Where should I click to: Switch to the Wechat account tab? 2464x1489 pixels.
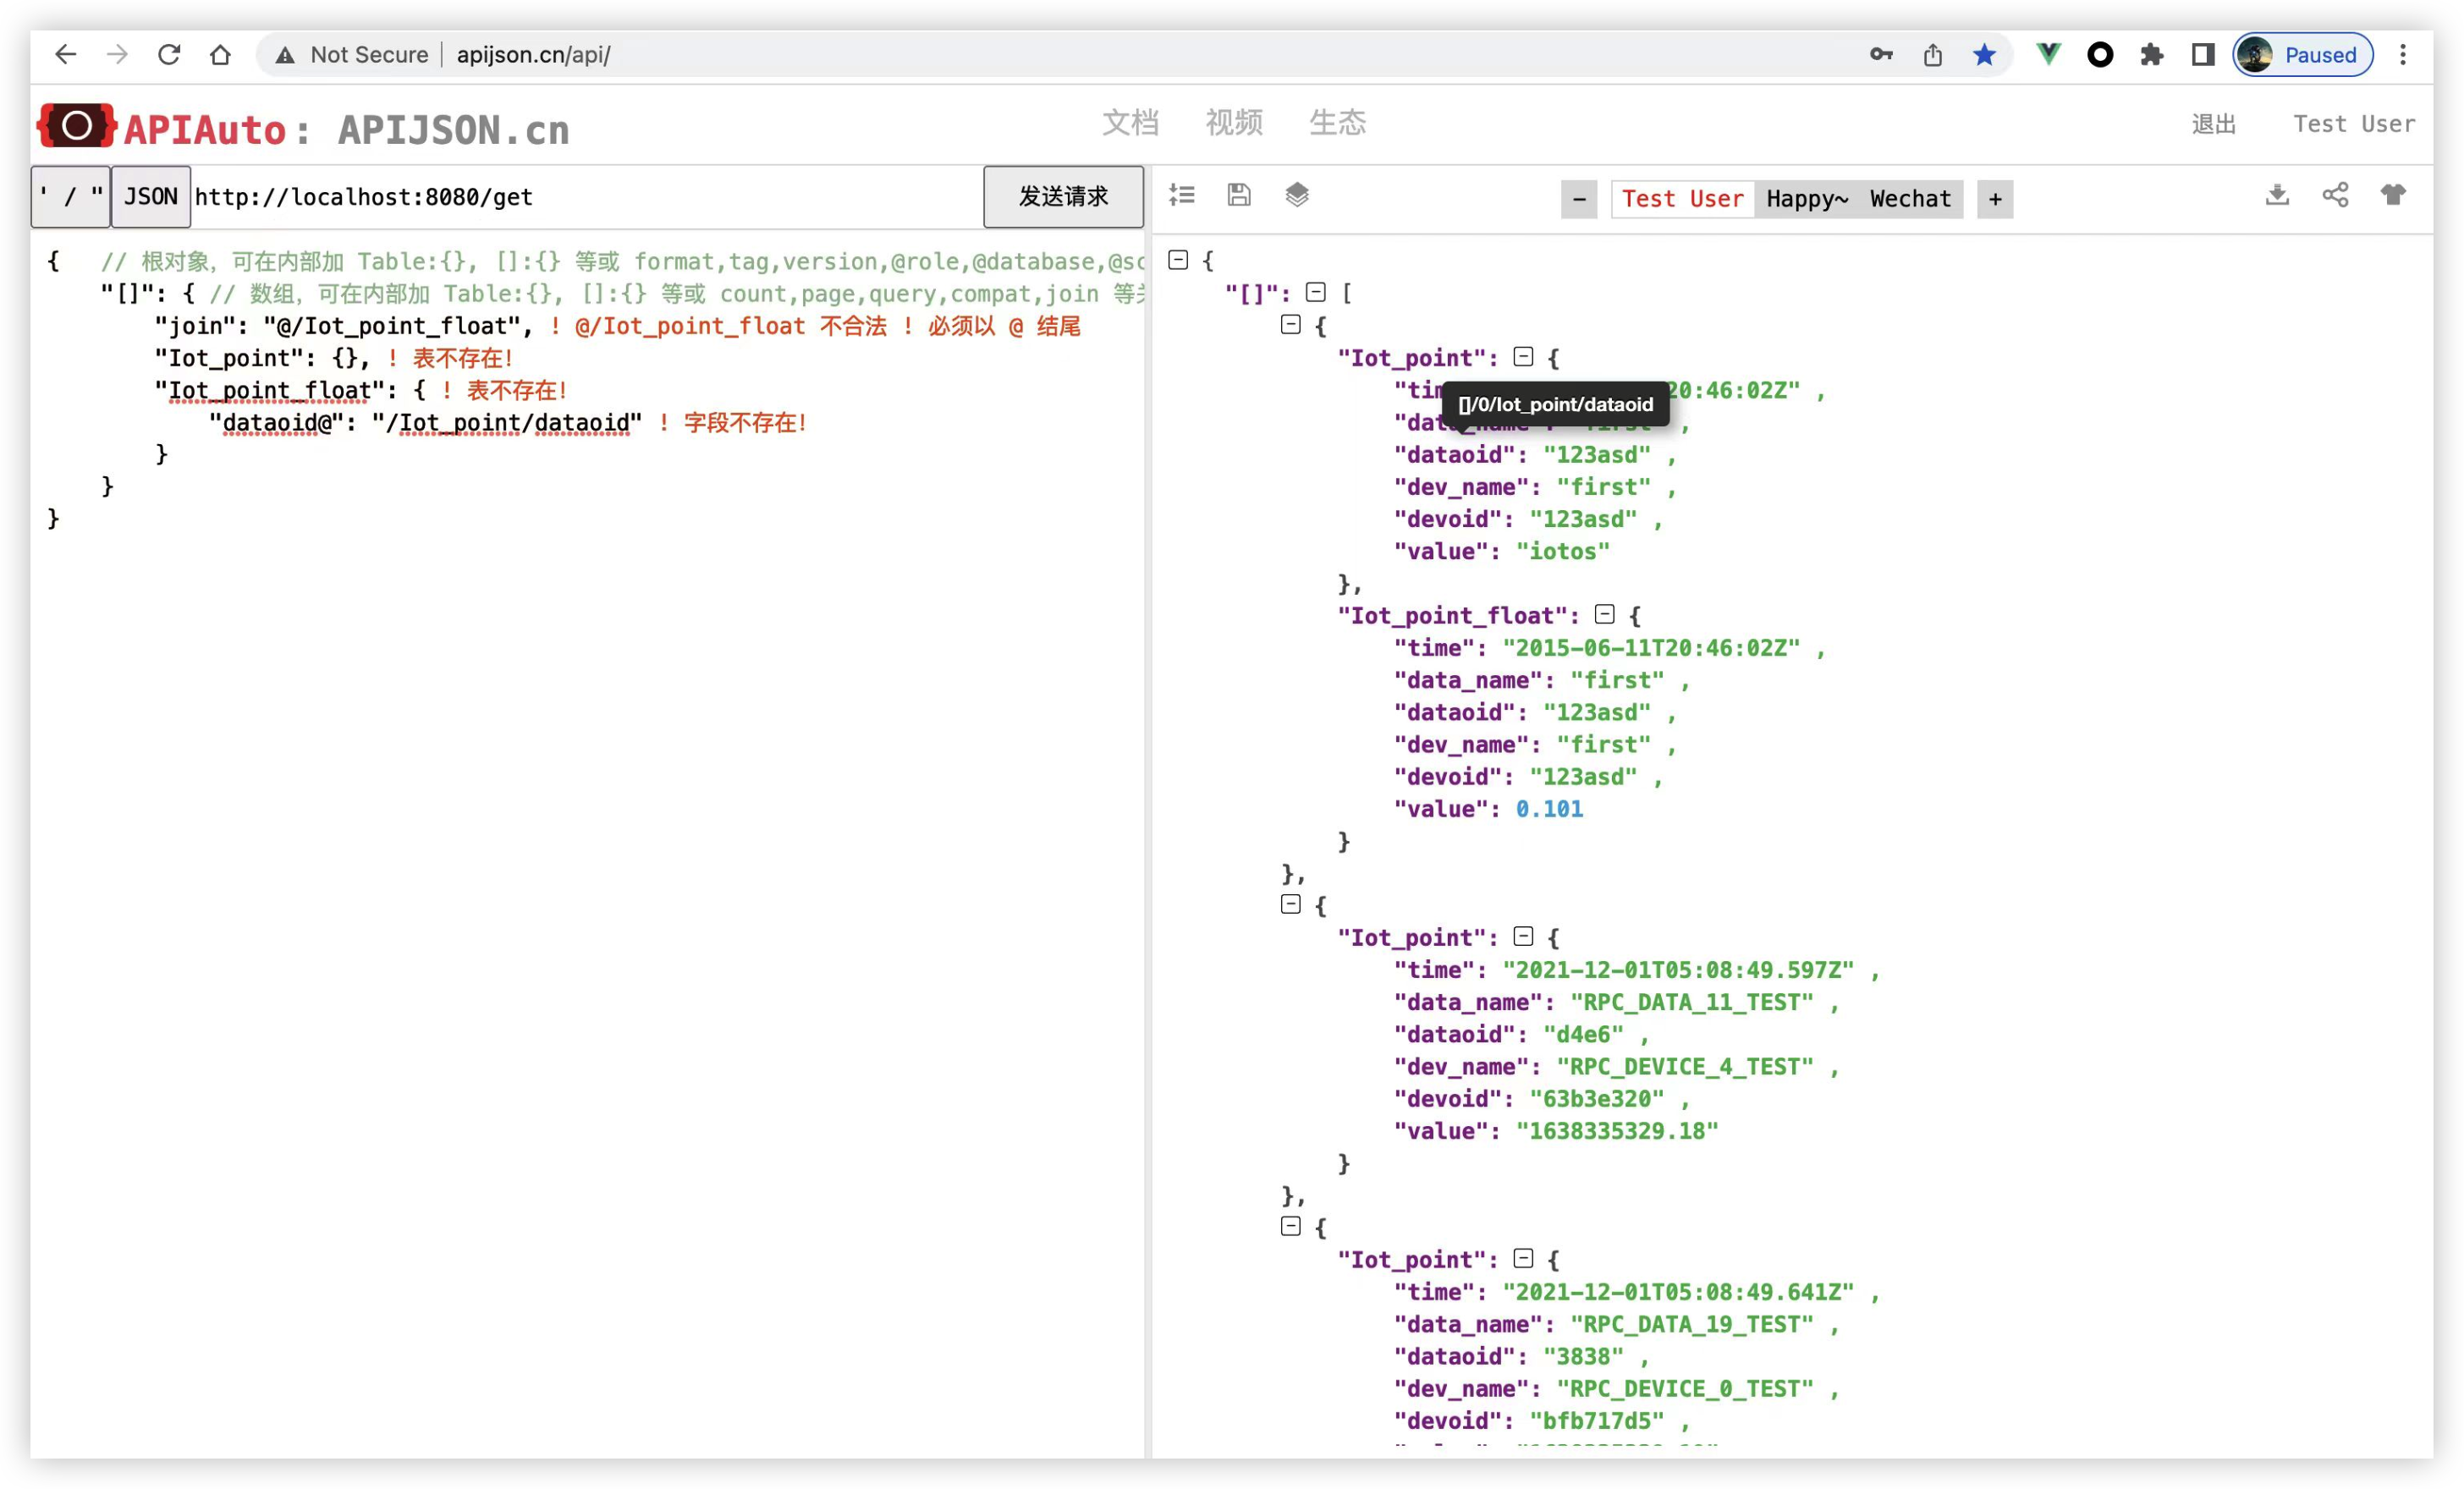click(x=1910, y=199)
